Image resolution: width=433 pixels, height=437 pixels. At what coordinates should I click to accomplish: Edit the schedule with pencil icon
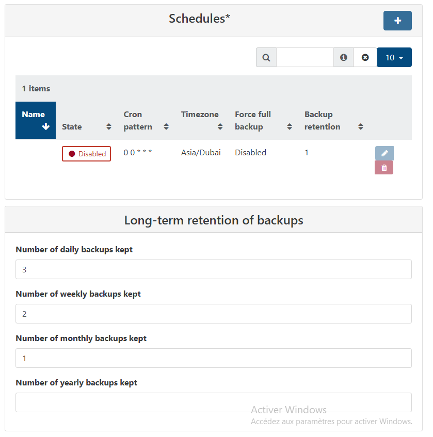pos(384,153)
